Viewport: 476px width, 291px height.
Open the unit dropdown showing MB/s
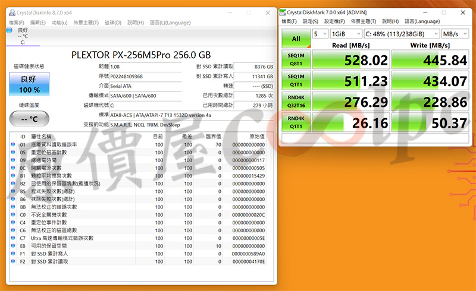tap(455, 34)
